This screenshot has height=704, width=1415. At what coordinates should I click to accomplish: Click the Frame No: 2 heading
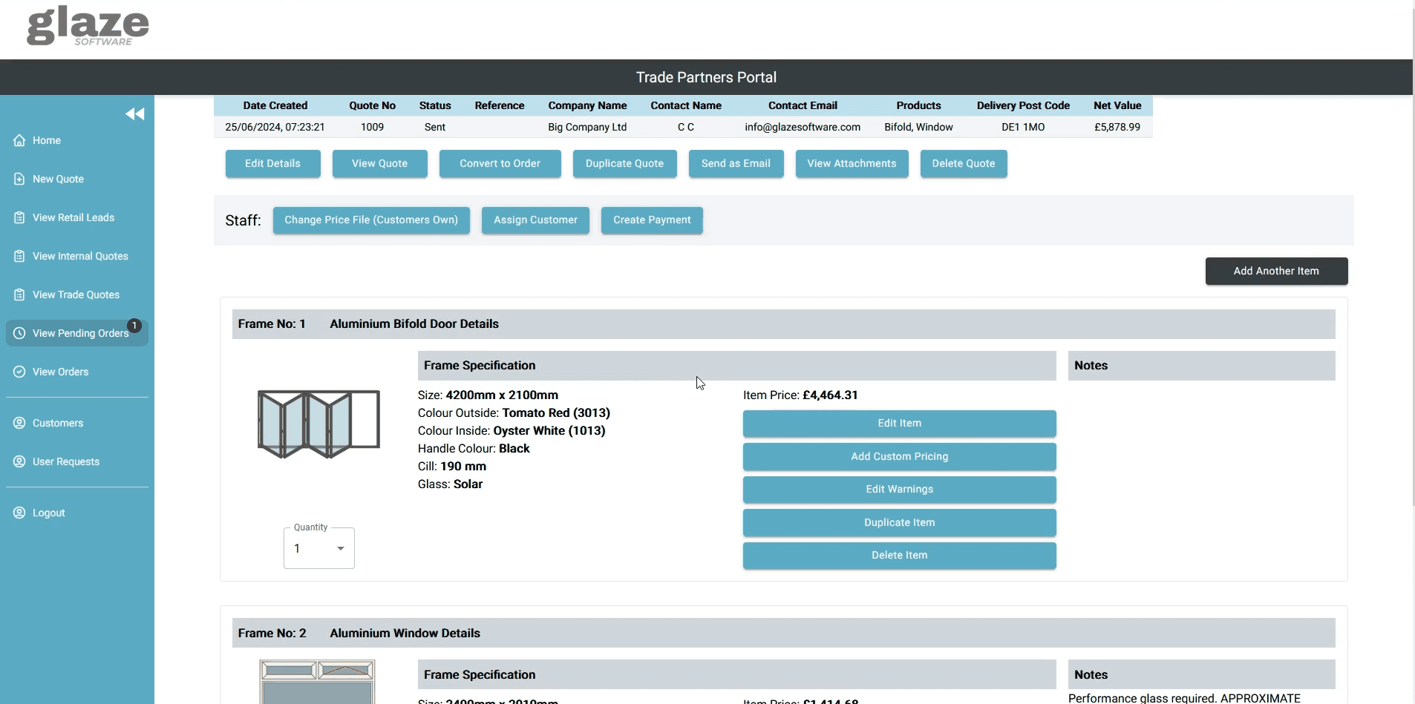click(x=272, y=634)
